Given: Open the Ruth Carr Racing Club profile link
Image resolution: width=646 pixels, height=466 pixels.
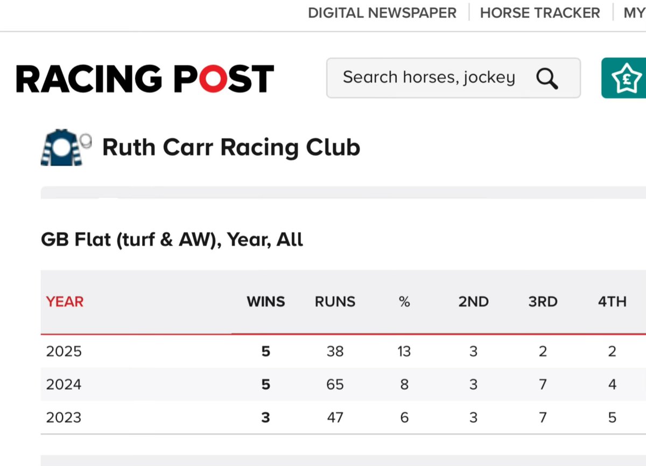Looking at the screenshot, I should tap(231, 146).
